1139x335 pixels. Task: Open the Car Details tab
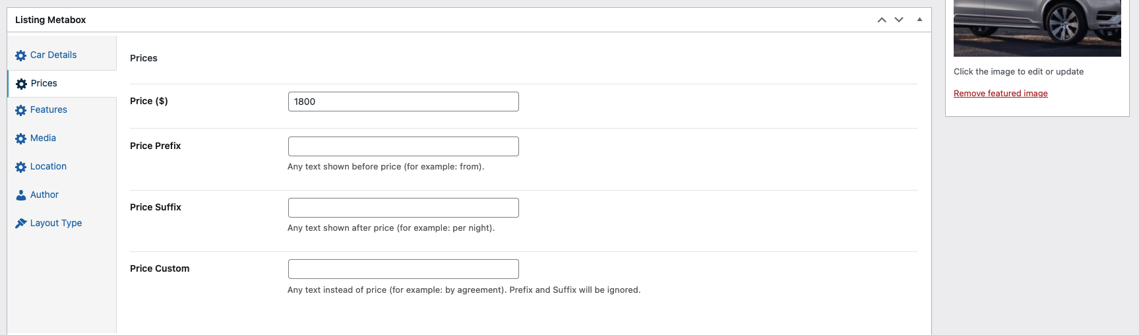tap(53, 55)
